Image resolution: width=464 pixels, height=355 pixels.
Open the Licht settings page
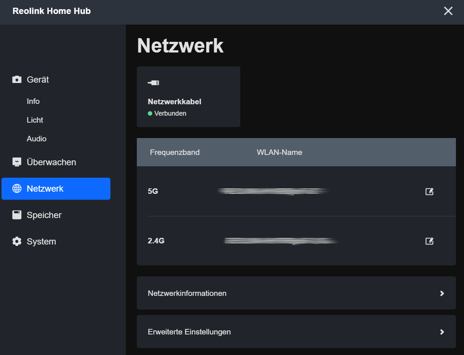(35, 120)
